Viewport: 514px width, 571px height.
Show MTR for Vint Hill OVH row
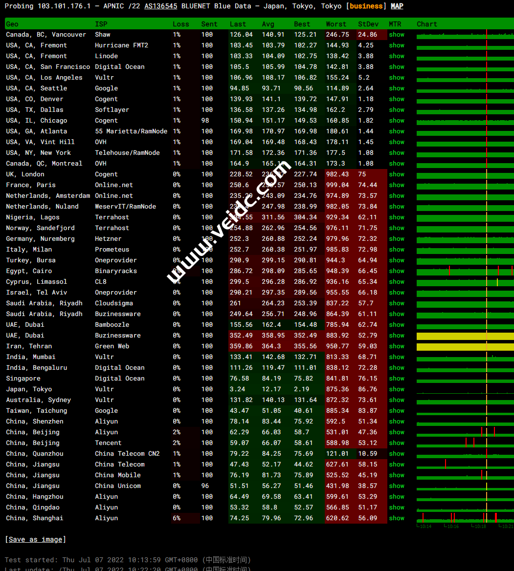click(397, 142)
